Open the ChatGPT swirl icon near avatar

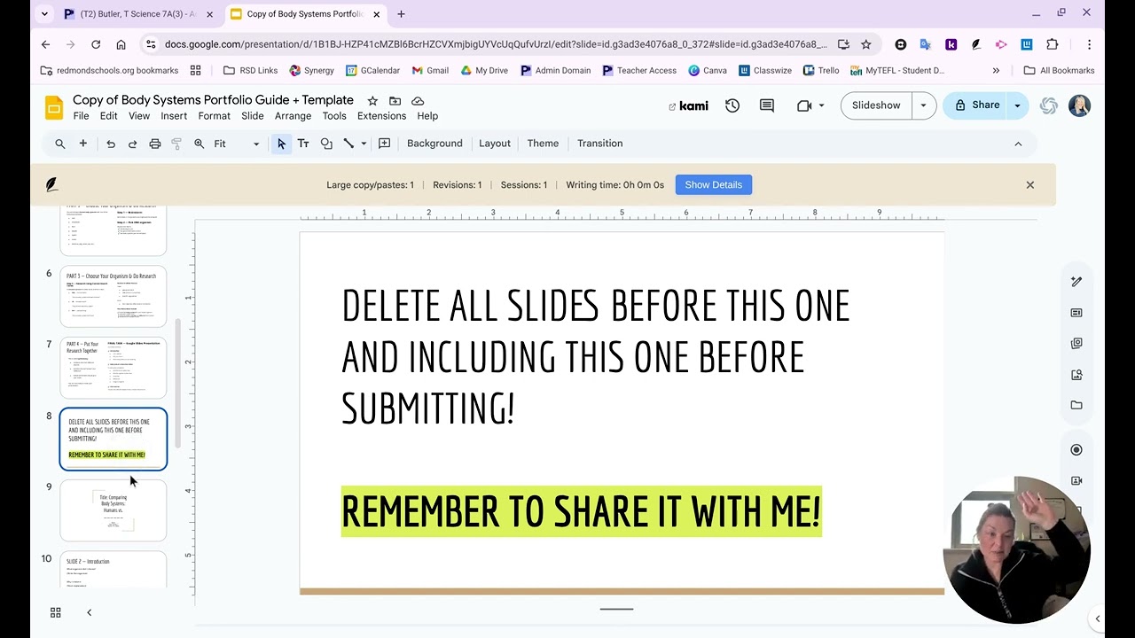(1049, 105)
